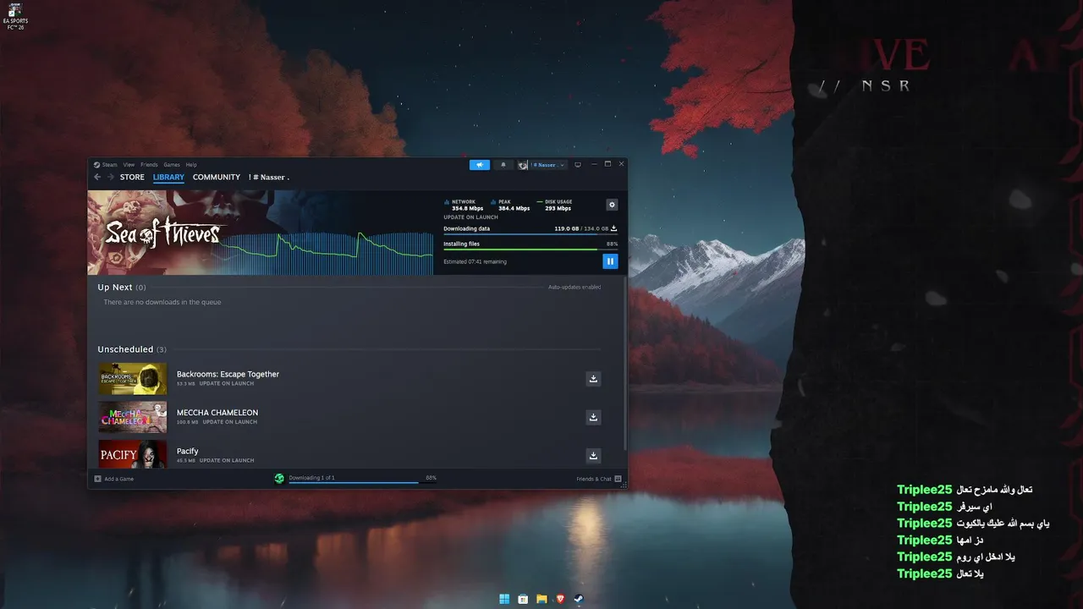This screenshot has width=1083, height=609.
Task: Start the MECCHA CHAMELEON download
Action: (x=593, y=417)
